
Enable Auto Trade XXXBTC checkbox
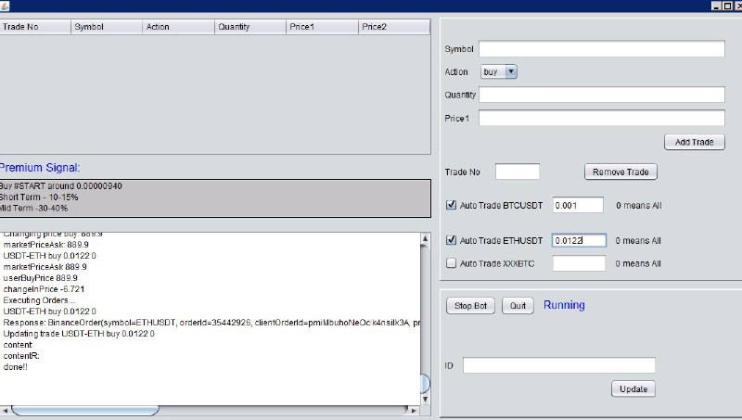click(451, 263)
